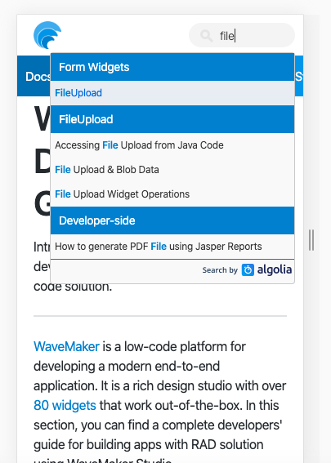The height and width of the screenshot is (463, 331).
Task: Follow the '80 widgets' hyperlink
Action: point(65,405)
